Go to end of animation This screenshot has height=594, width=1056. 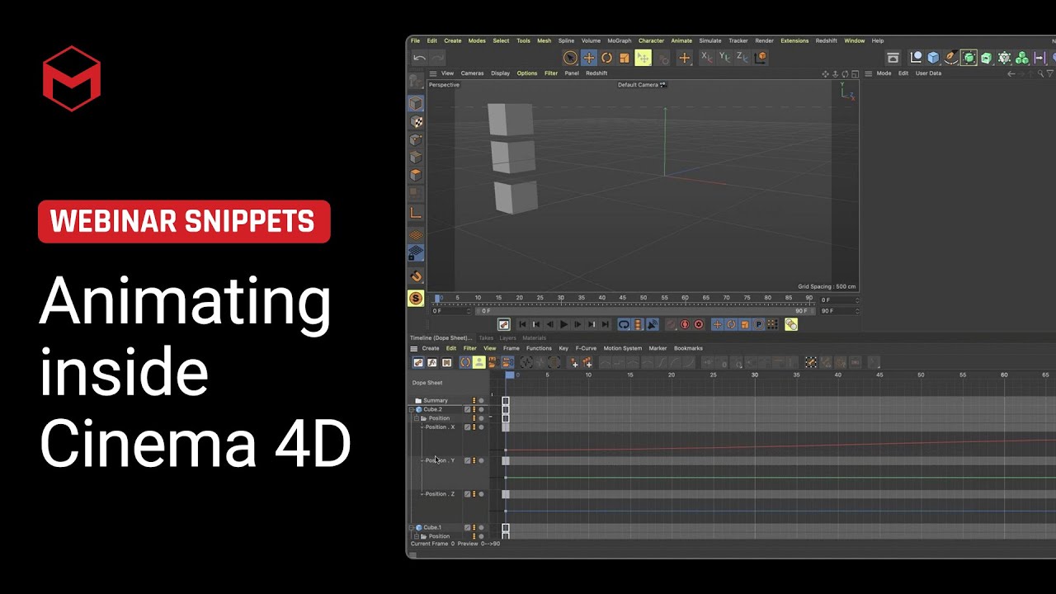click(x=606, y=325)
